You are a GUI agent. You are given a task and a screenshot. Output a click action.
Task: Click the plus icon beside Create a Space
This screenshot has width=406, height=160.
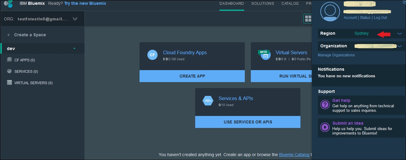click(x=9, y=35)
